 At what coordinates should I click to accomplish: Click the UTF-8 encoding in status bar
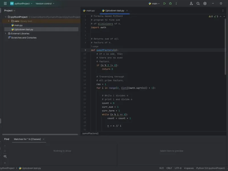(178, 168)
